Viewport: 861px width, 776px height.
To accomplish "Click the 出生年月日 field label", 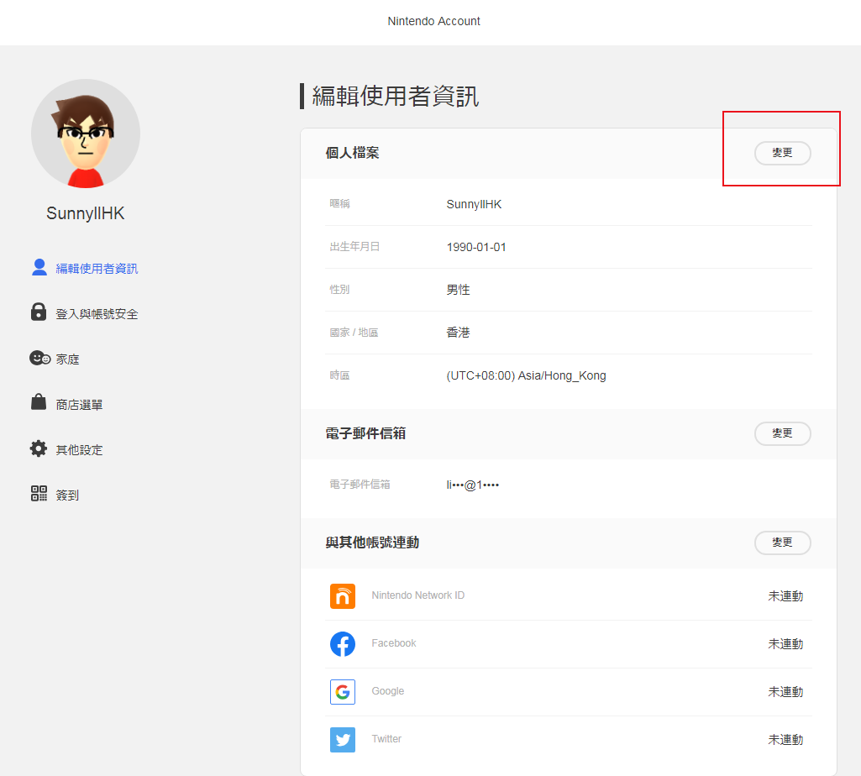I will click(x=354, y=247).
